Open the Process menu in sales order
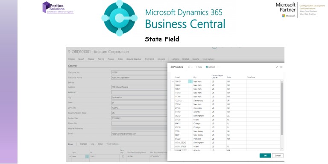 tap(71, 59)
